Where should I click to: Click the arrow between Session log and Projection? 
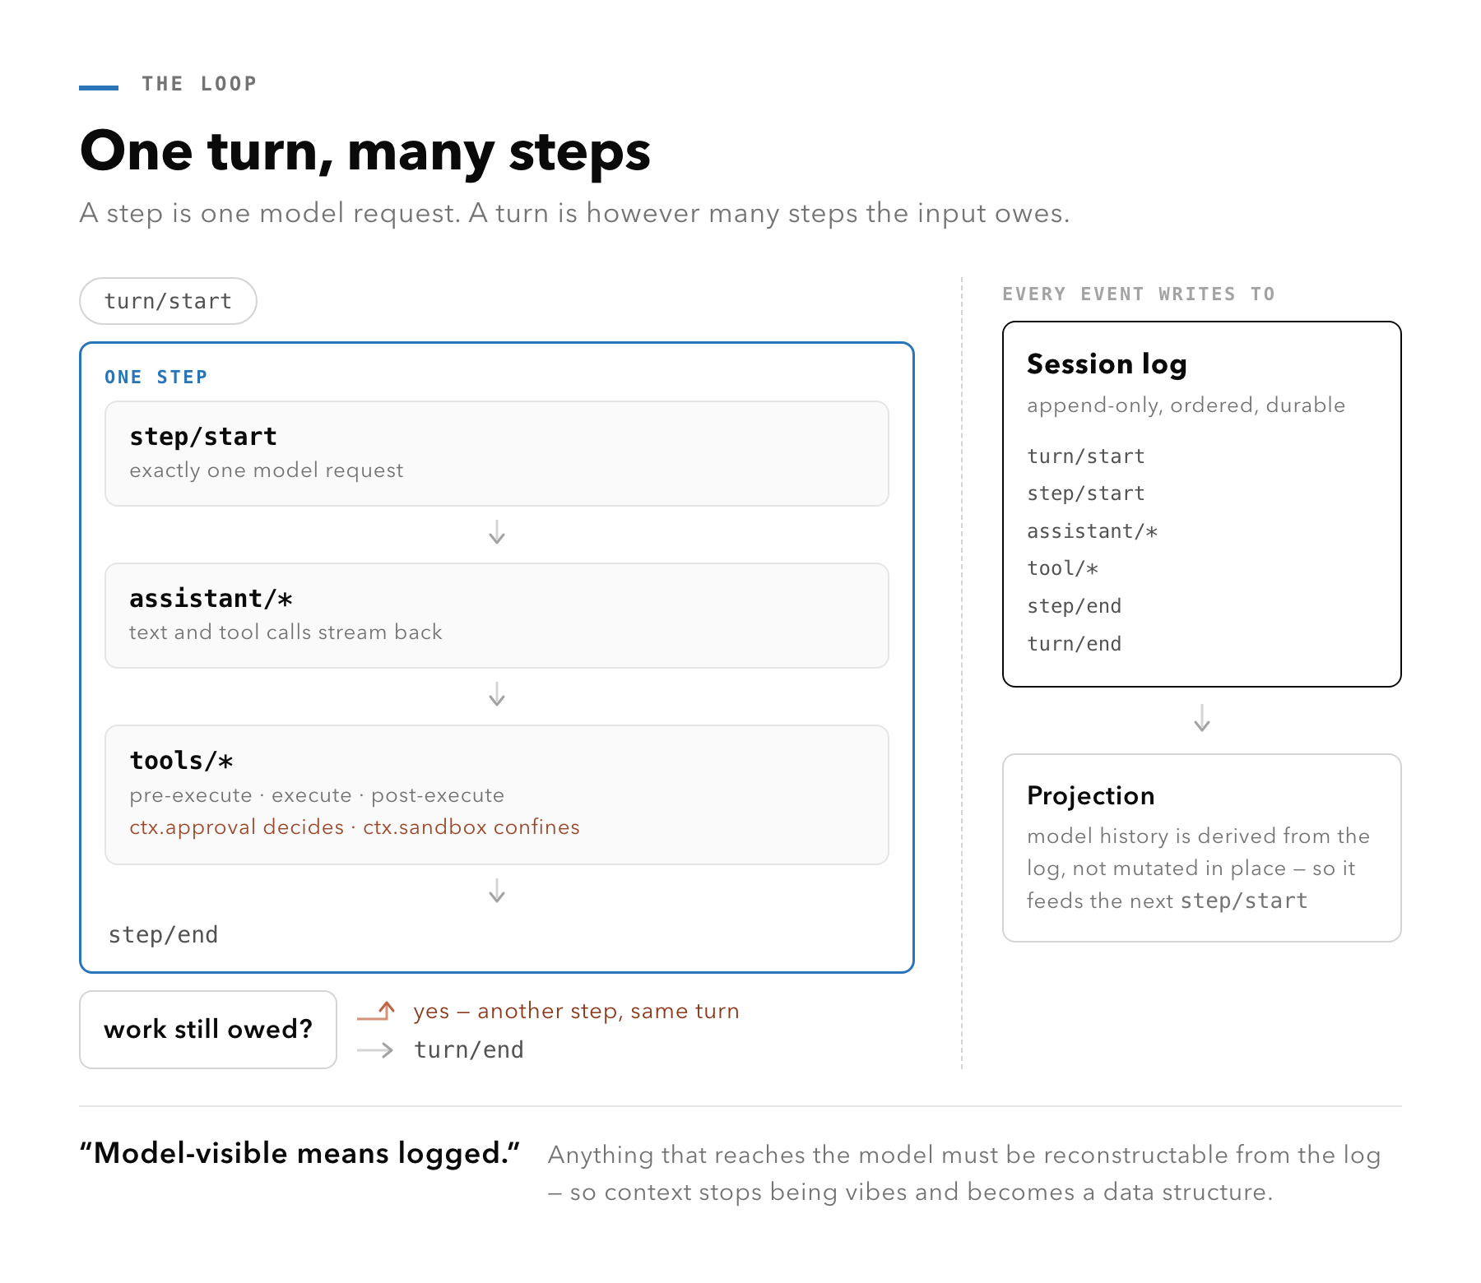[1202, 718]
